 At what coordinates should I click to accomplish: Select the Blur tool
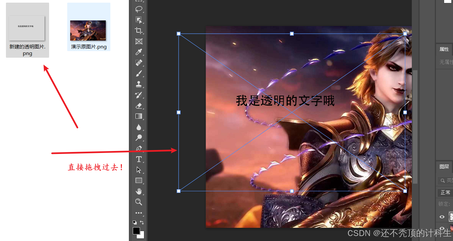pyautogui.click(x=139, y=127)
